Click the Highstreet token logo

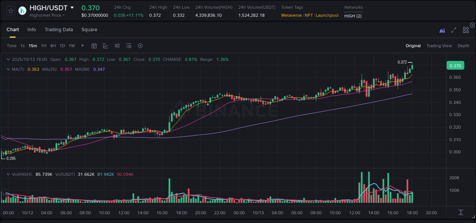click(x=22, y=10)
